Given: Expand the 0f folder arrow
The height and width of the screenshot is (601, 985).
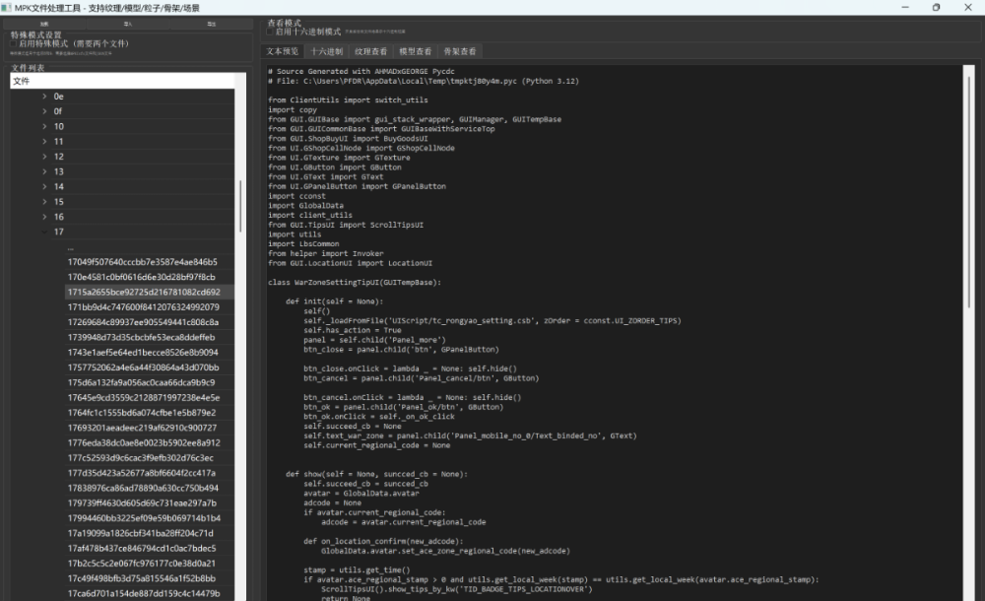Looking at the screenshot, I should (x=44, y=111).
